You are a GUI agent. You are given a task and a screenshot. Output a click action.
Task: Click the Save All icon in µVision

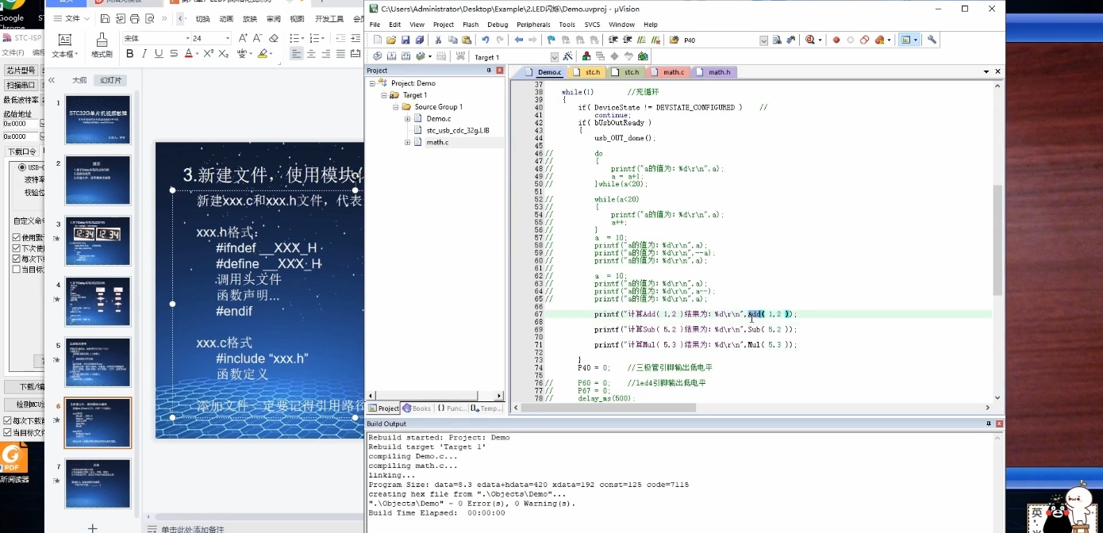tap(418, 40)
